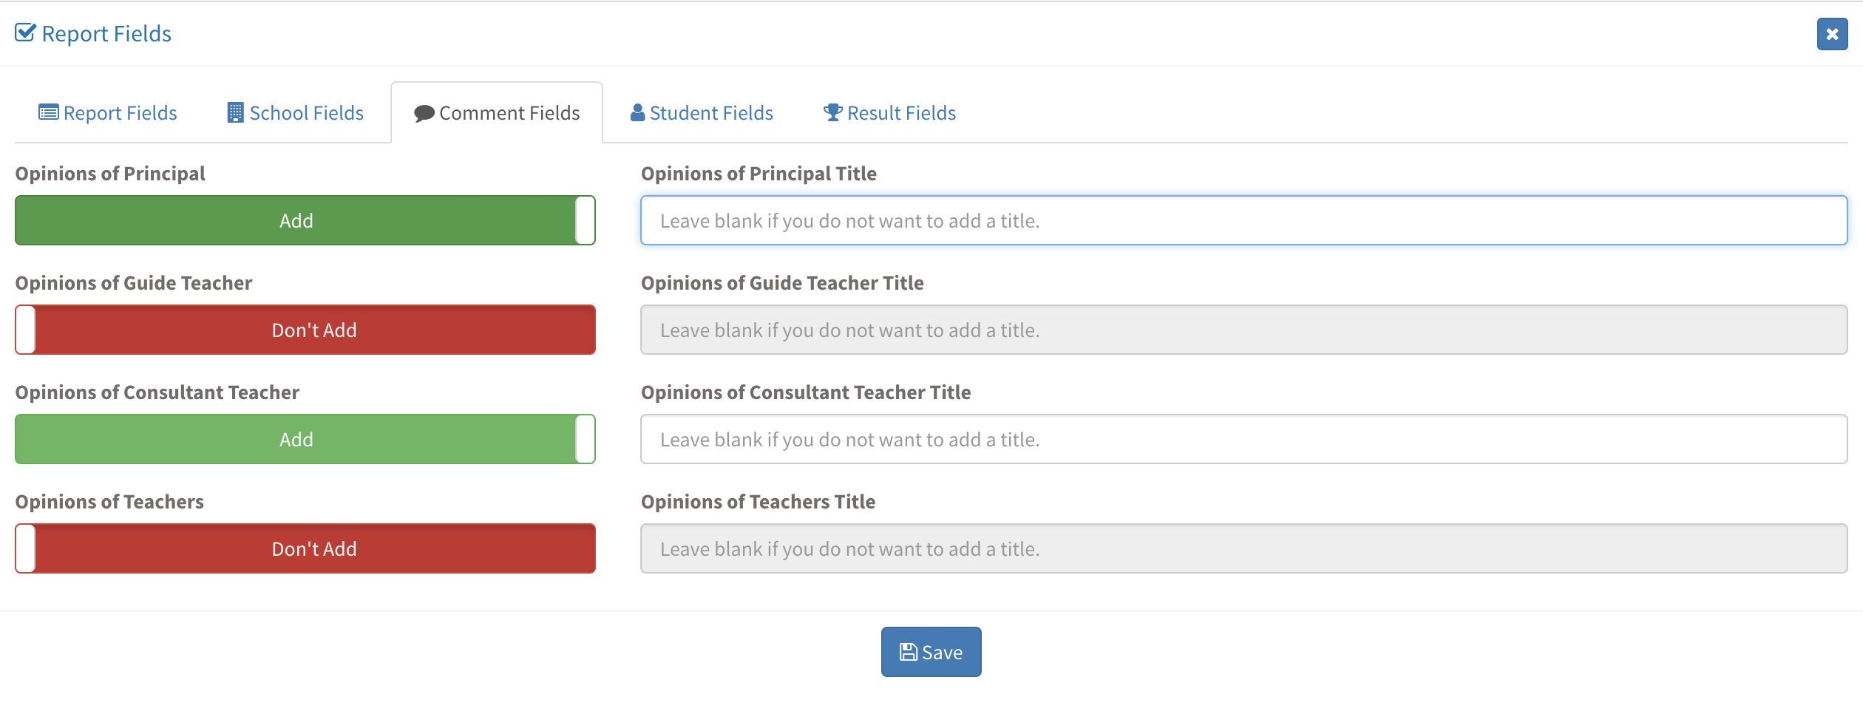1863x711 pixels.
Task: Click the building icon on School Fields tab
Action: point(235,112)
